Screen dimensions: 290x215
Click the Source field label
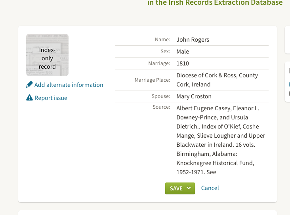161,107
